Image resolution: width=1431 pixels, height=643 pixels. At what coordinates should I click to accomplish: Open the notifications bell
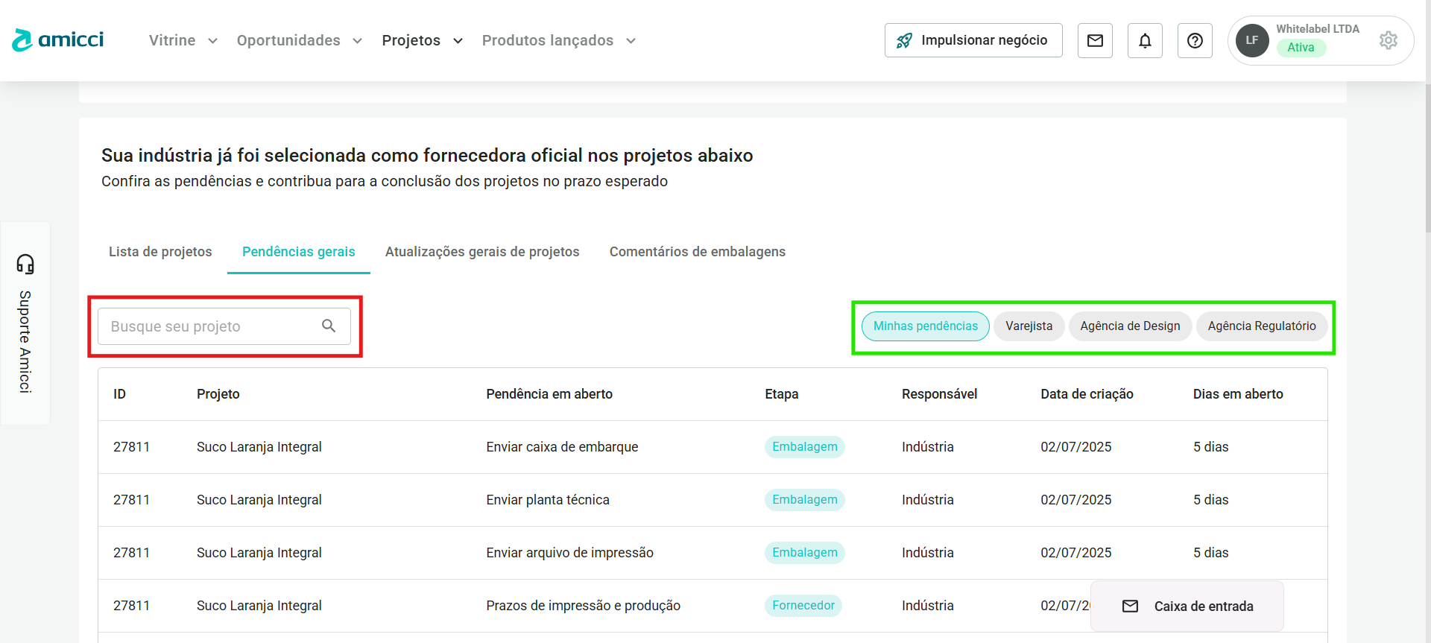click(1145, 40)
